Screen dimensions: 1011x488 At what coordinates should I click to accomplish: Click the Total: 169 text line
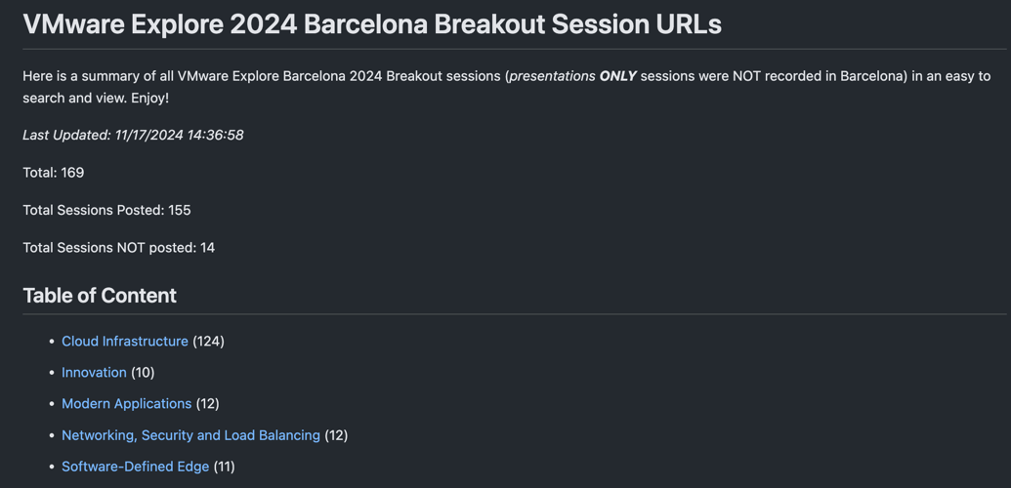coord(54,173)
